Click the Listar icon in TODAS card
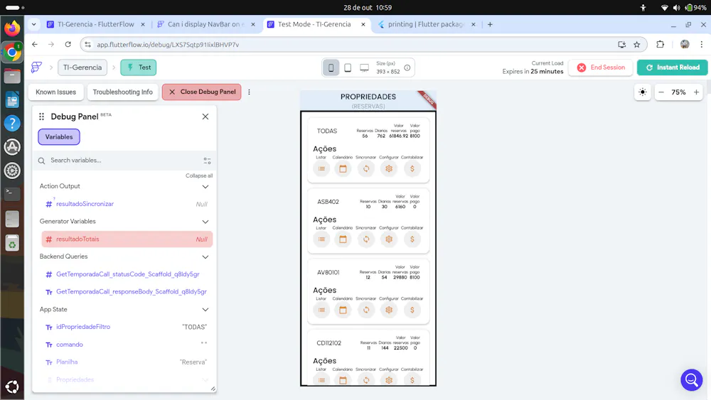 point(321,168)
